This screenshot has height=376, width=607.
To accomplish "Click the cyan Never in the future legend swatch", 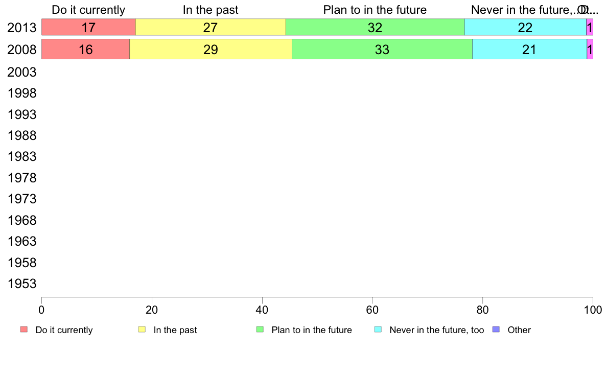I will pyautogui.click(x=378, y=330).
